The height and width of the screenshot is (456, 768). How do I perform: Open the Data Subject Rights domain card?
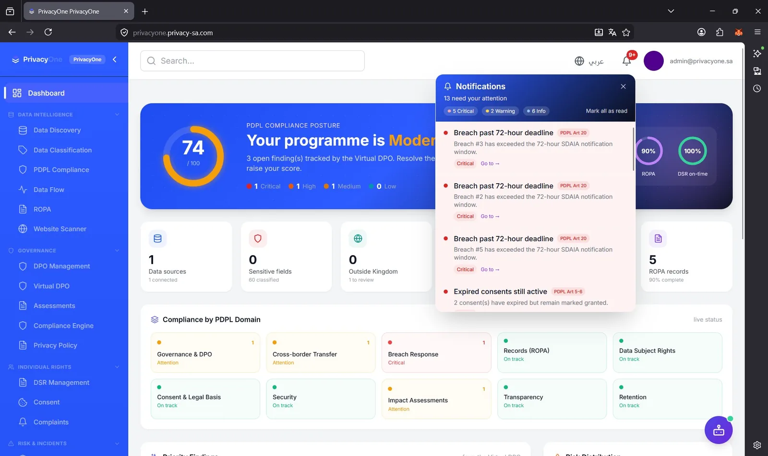click(x=667, y=352)
